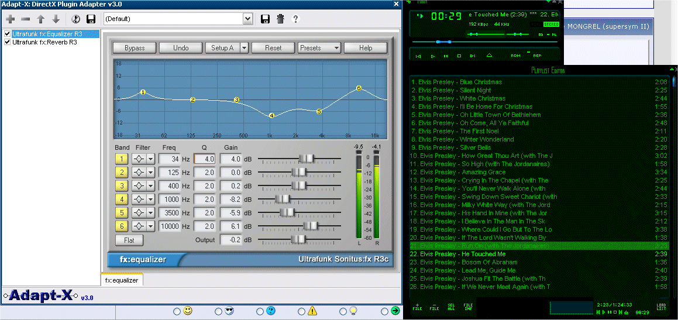This screenshot has width=678, height=320.
Task: Click LOAD LIST in playlist editor
Action: tap(661, 307)
